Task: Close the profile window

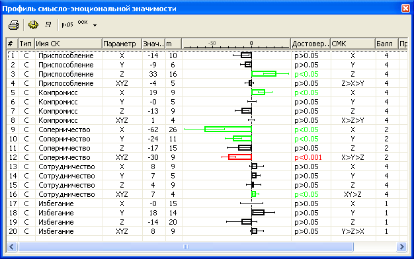Action: [406, 8]
